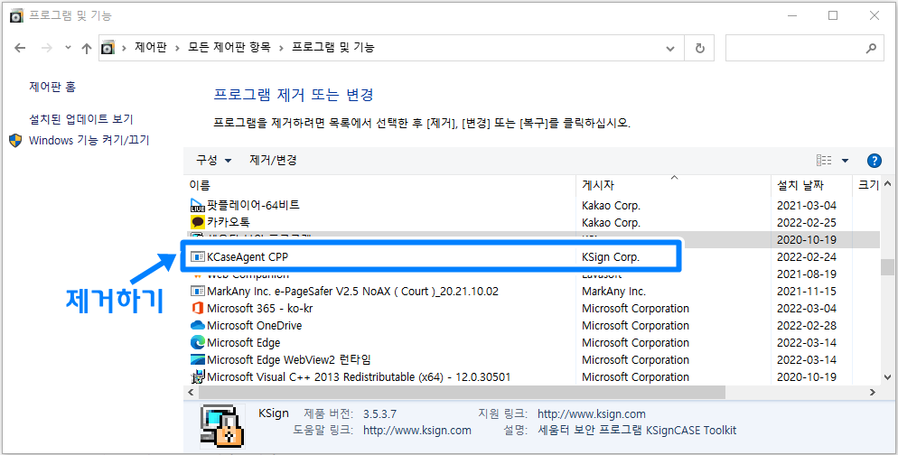
Task: Select 제어판 breadcrumb in address bar
Action: click(151, 48)
